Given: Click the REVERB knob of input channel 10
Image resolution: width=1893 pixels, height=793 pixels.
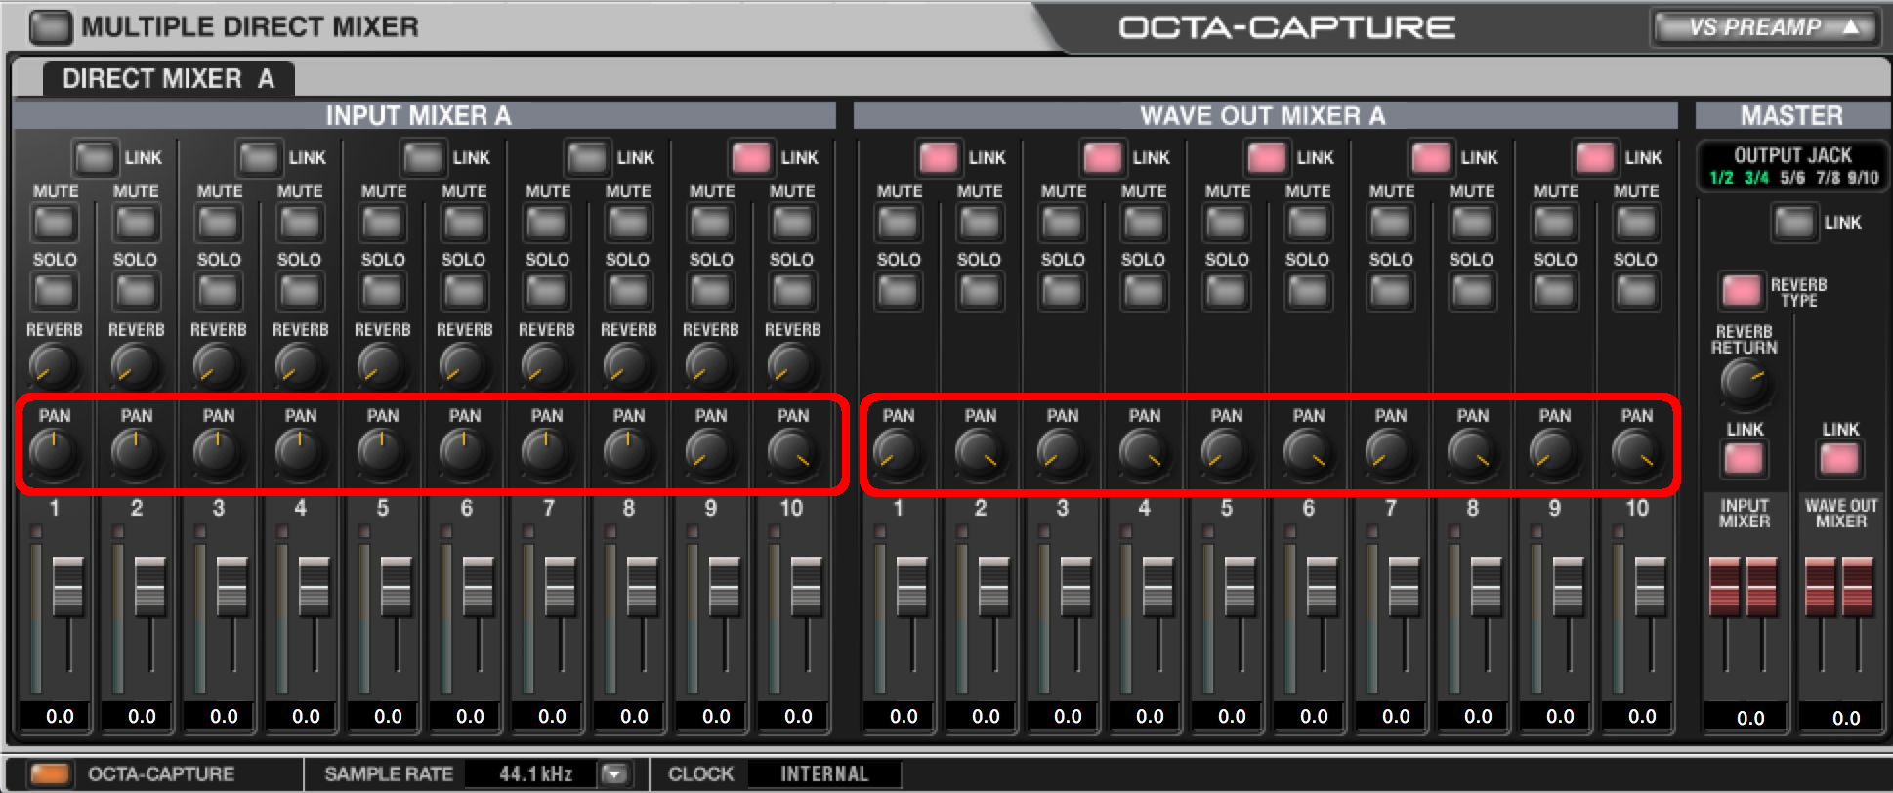Looking at the screenshot, I should click(791, 368).
